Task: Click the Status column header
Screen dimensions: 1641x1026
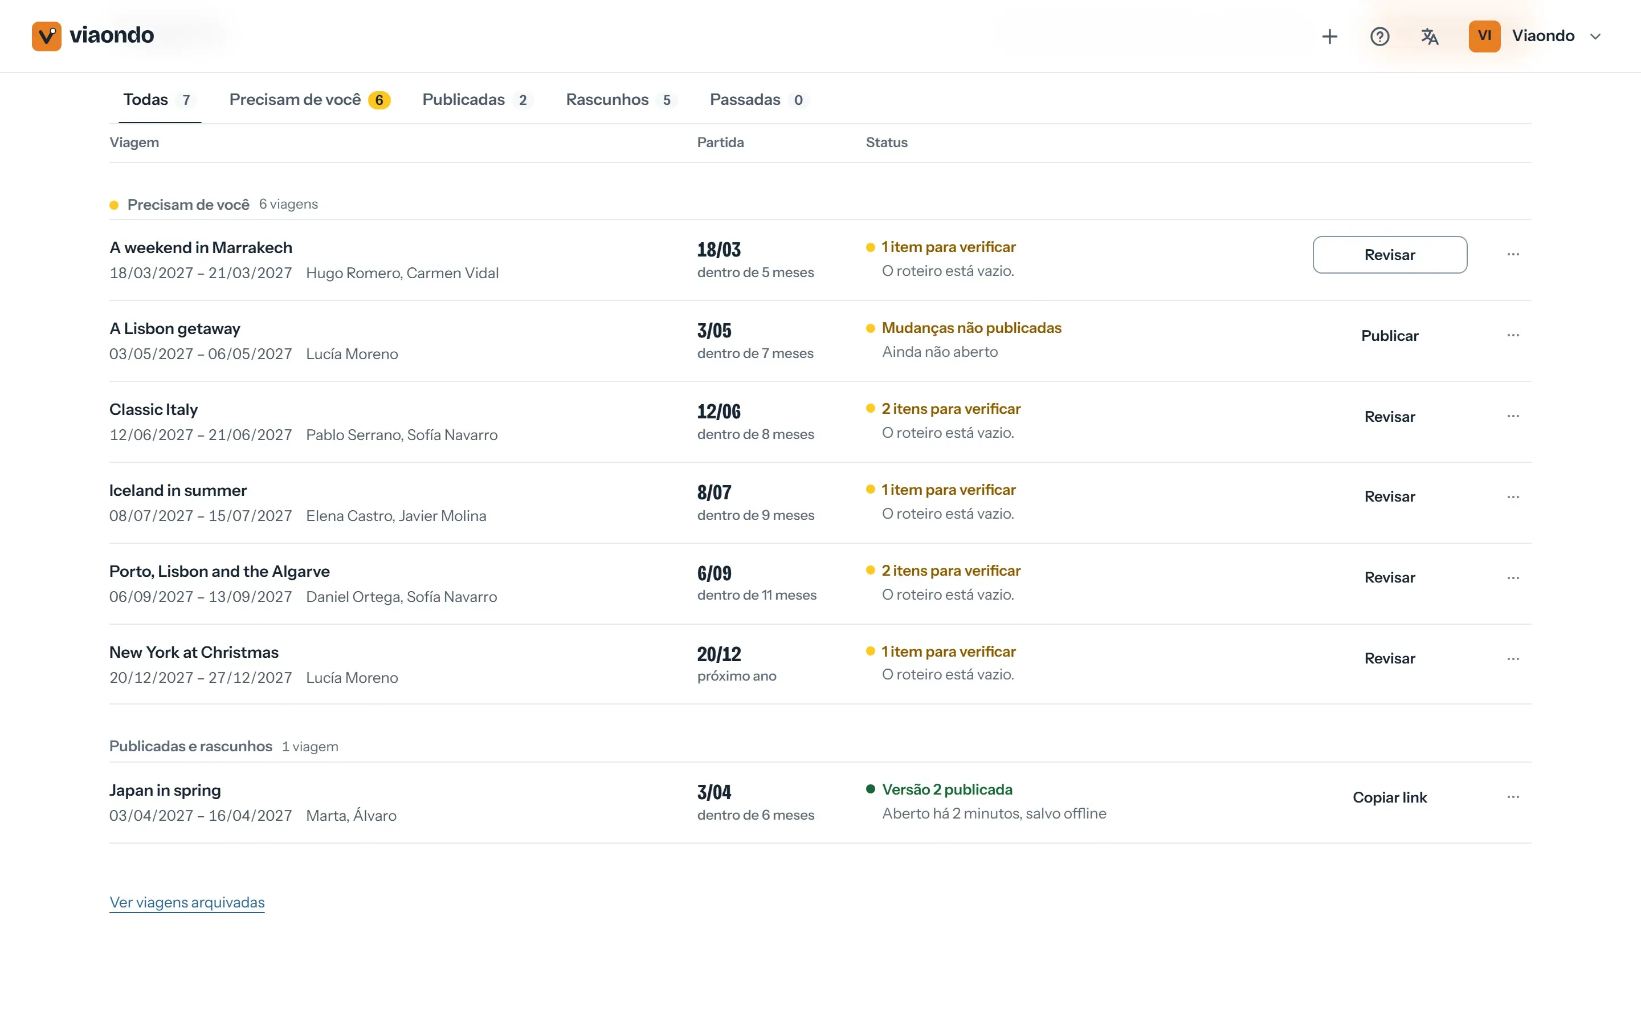Action: click(886, 142)
